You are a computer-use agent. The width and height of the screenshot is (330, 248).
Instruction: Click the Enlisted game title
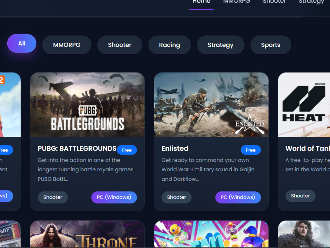pyautogui.click(x=175, y=148)
